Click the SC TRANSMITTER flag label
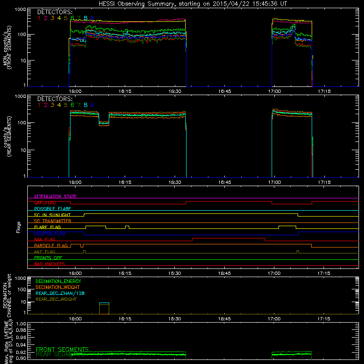 click(x=52, y=221)
